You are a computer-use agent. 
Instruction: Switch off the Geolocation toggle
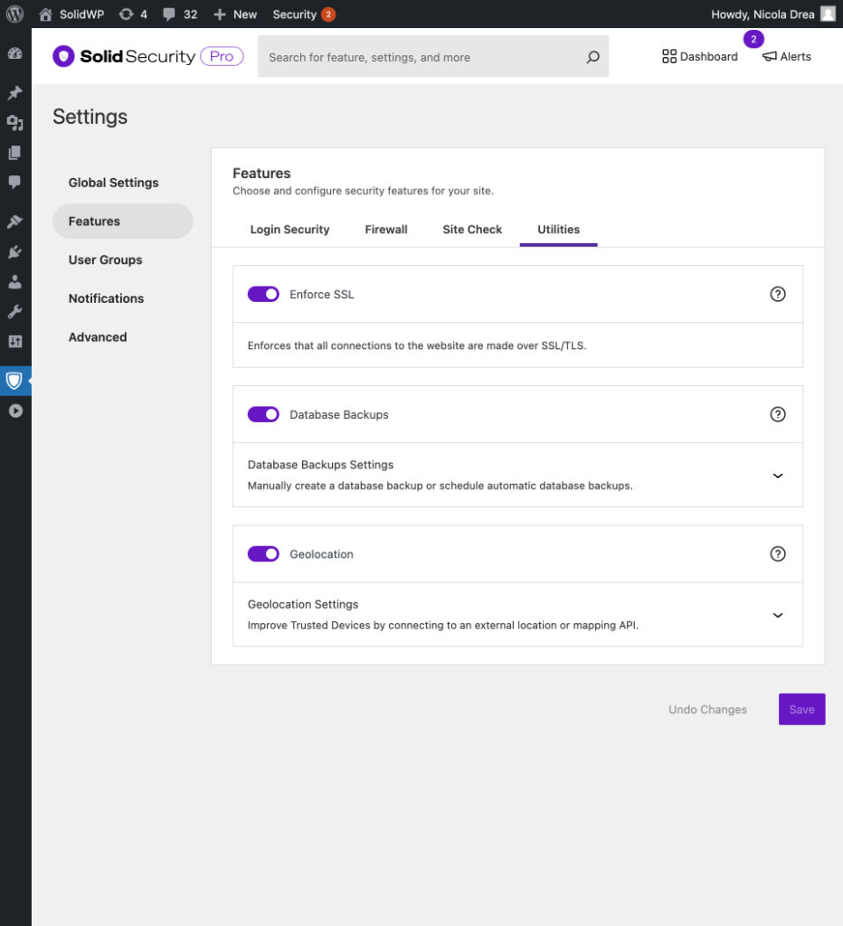click(263, 554)
